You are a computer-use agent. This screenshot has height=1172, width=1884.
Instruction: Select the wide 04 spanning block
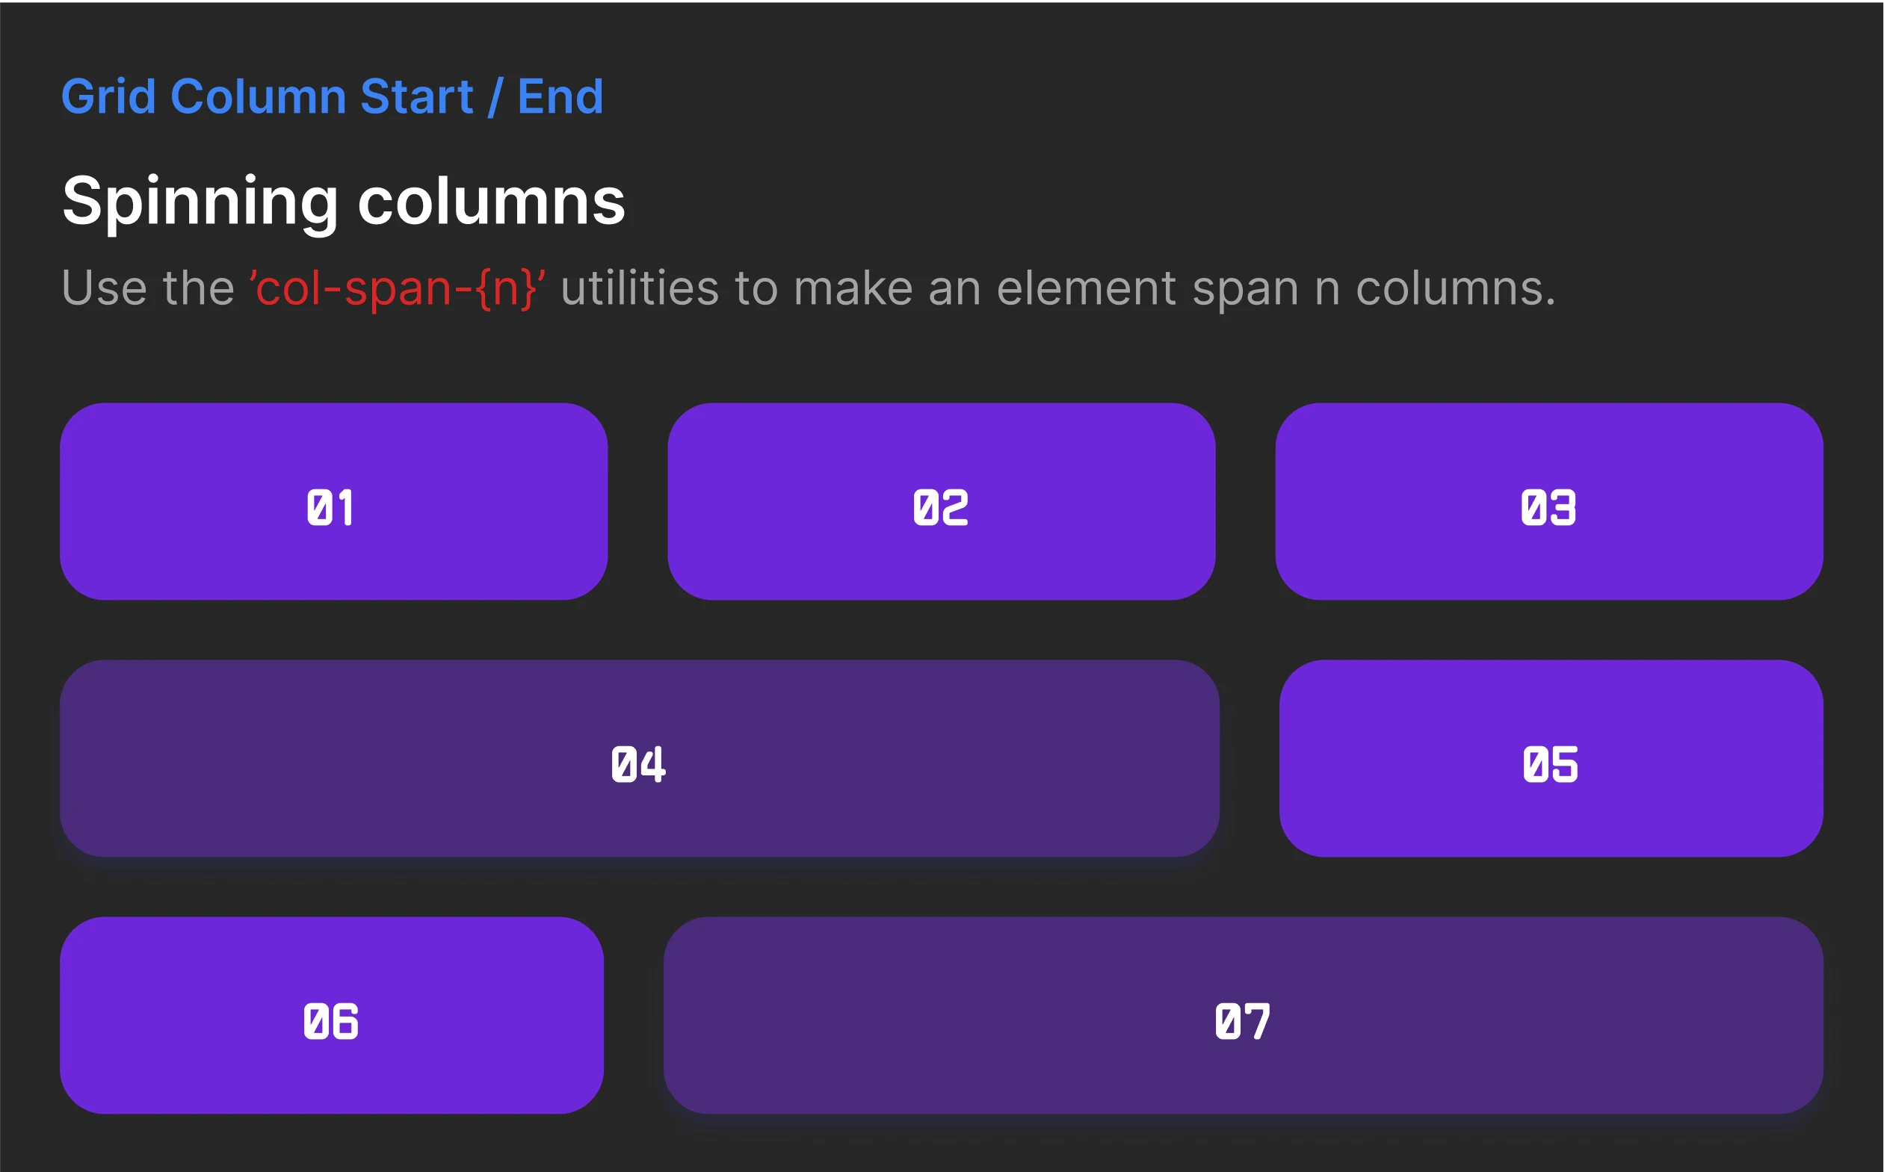point(640,758)
